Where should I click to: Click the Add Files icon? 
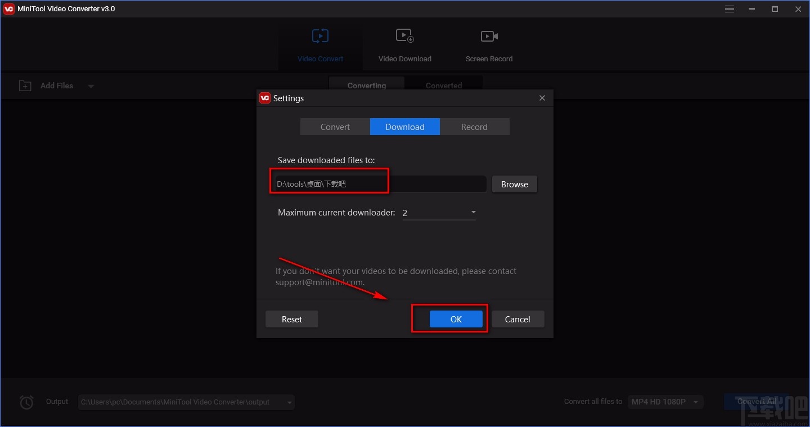[x=25, y=85]
